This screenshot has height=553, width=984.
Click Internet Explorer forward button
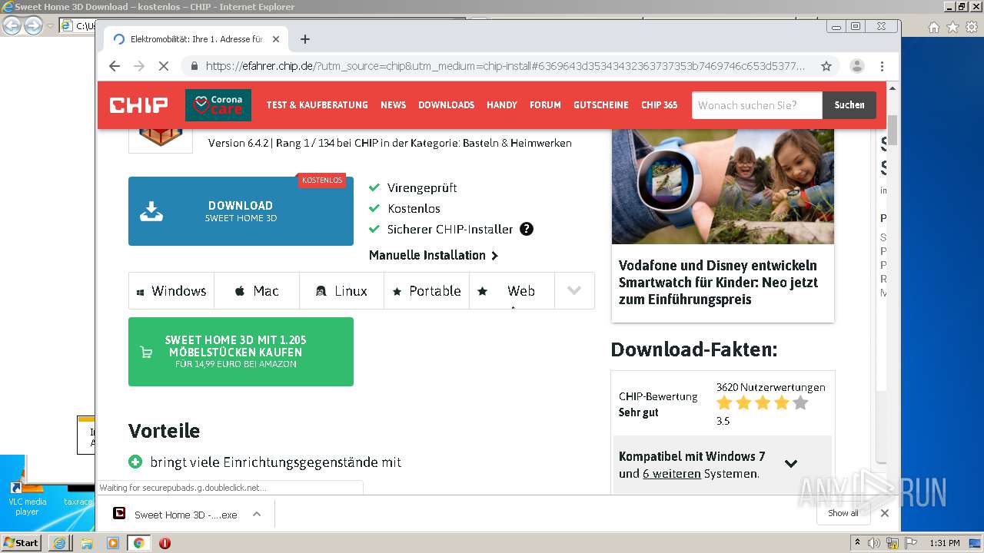[x=33, y=26]
